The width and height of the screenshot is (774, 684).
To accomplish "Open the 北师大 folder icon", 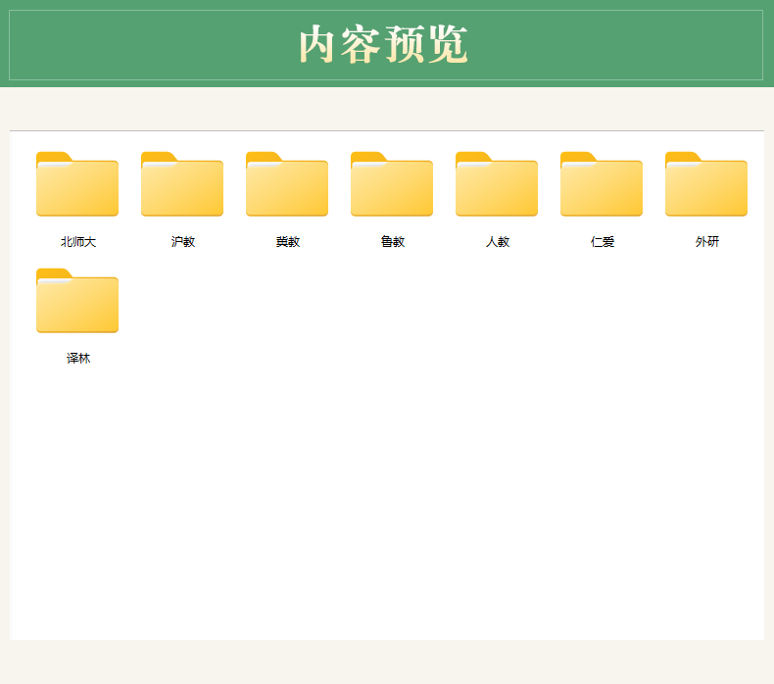I will click(x=77, y=183).
